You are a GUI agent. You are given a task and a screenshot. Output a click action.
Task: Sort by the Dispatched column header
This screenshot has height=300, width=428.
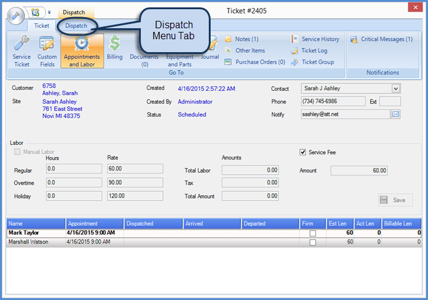tap(153, 224)
